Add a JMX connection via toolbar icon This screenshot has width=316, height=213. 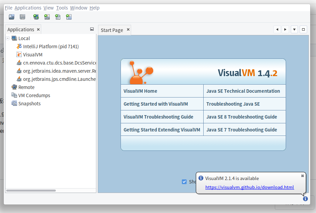pos(47,17)
